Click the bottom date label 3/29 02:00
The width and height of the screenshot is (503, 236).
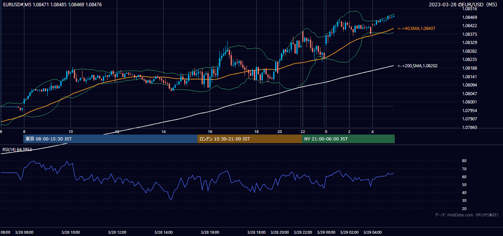coord(349,232)
